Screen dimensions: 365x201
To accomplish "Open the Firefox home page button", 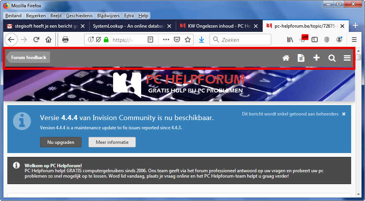I will (x=48, y=40).
